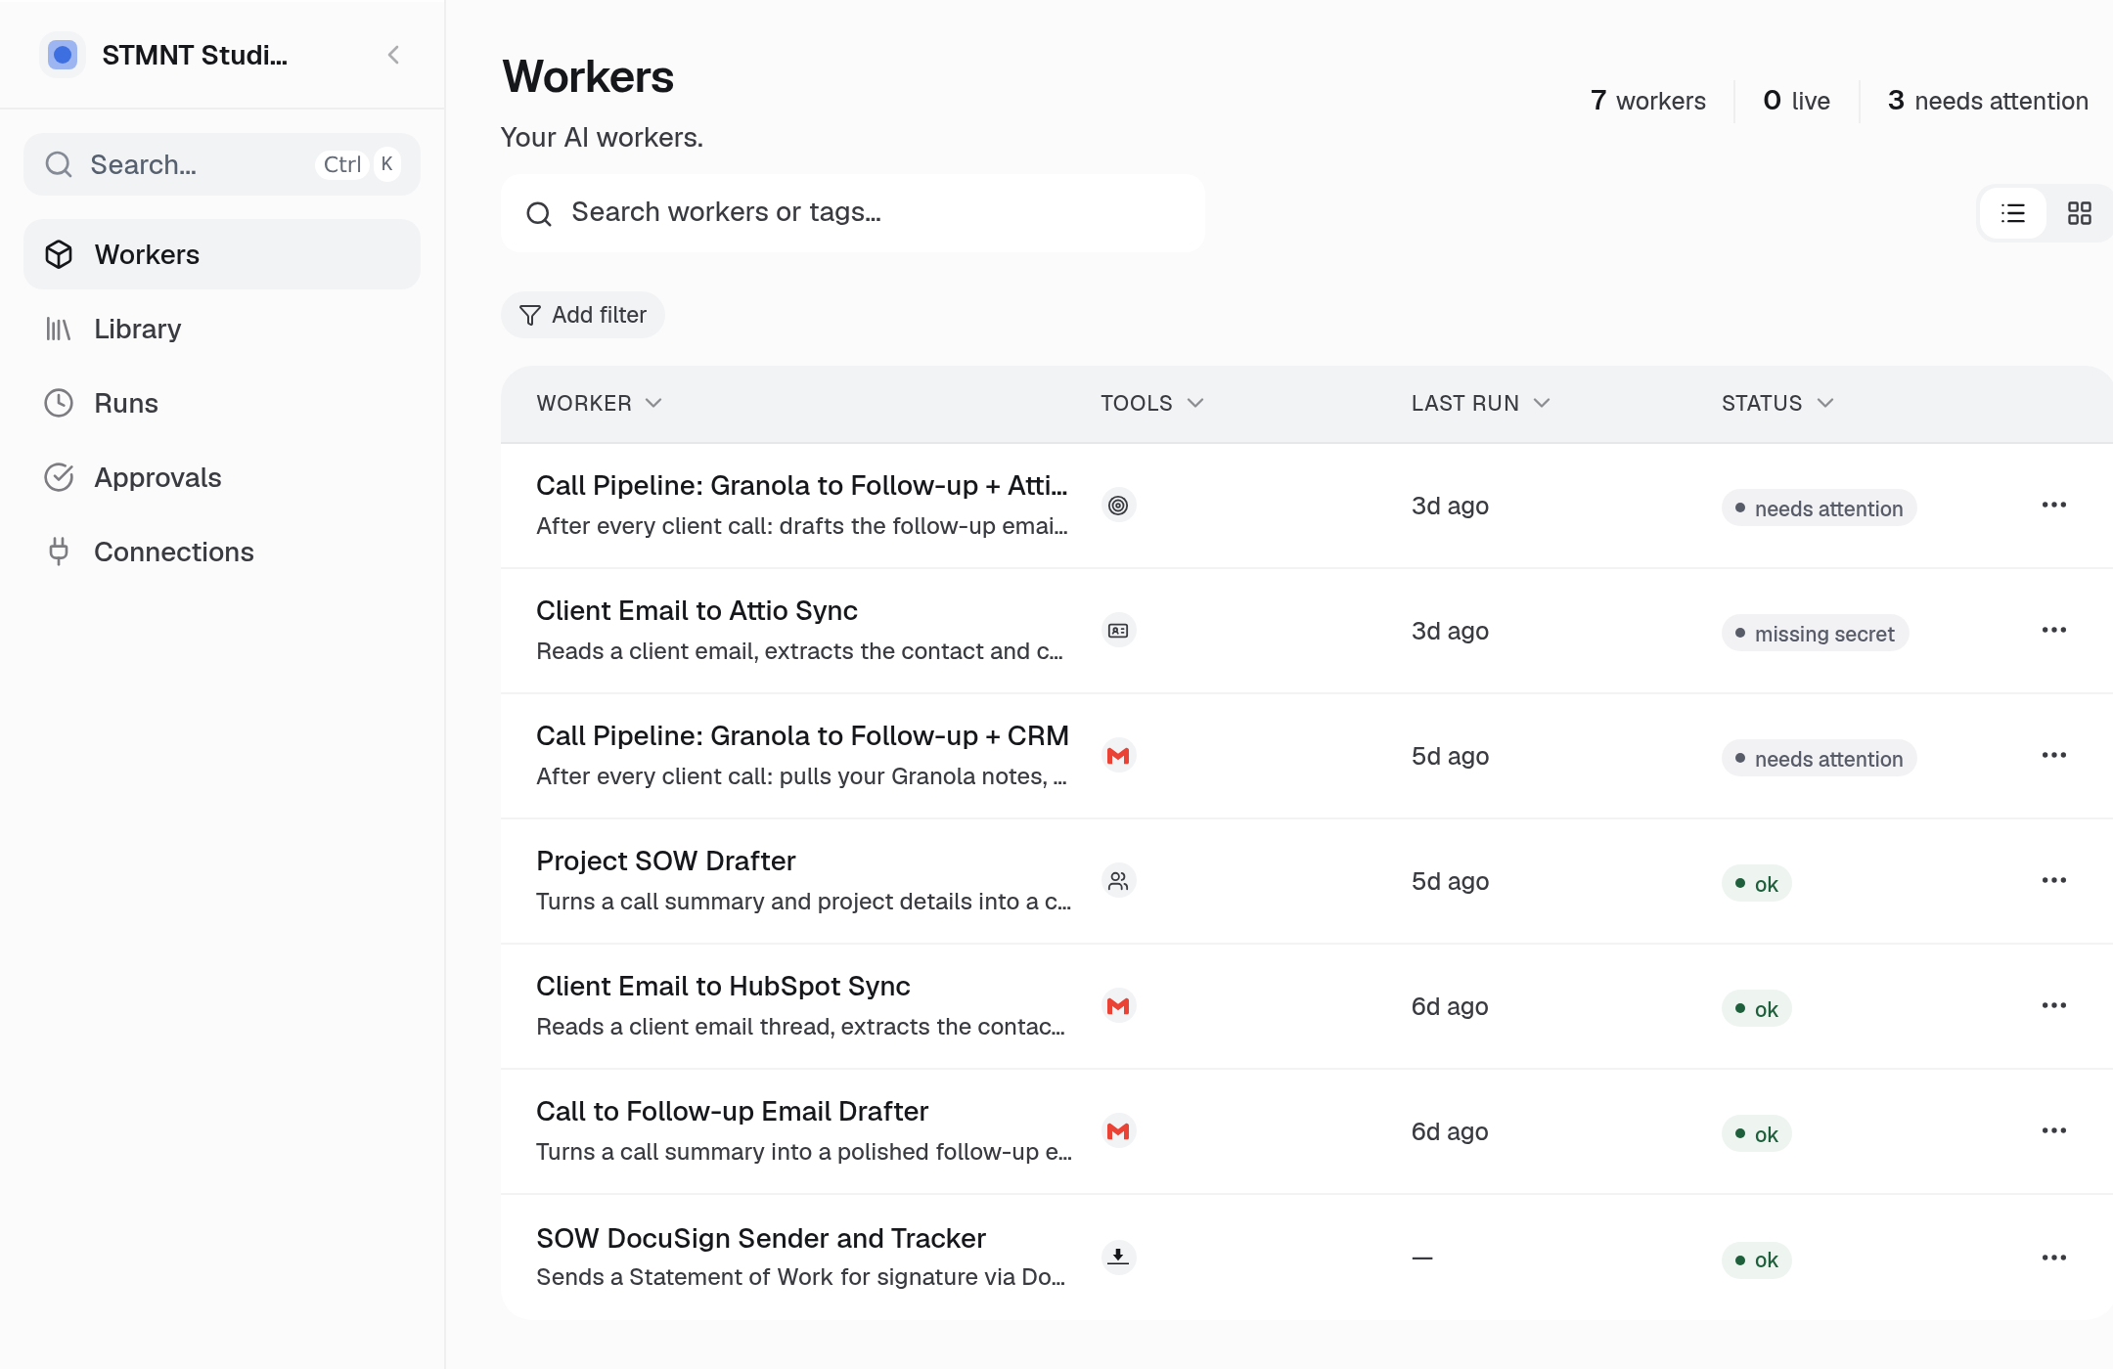The image size is (2113, 1369).
Task: Open more options for Call Pipeline Follow-up + CRM
Action: pos(2054,756)
